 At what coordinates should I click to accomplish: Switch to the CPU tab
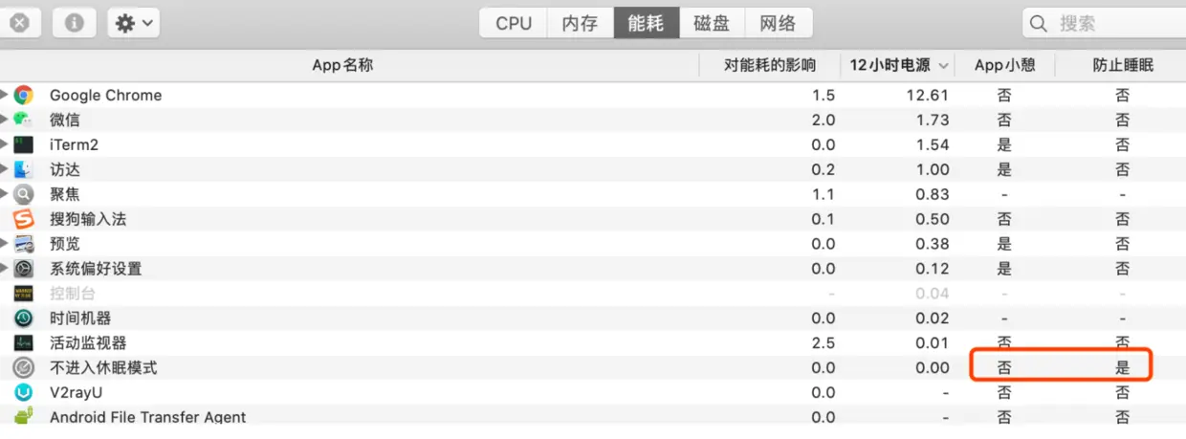pyautogui.click(x=514, y=23)
